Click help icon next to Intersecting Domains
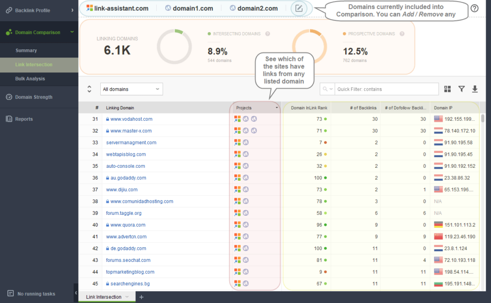Viewport: 491px width, 303px height. (268, 34)
